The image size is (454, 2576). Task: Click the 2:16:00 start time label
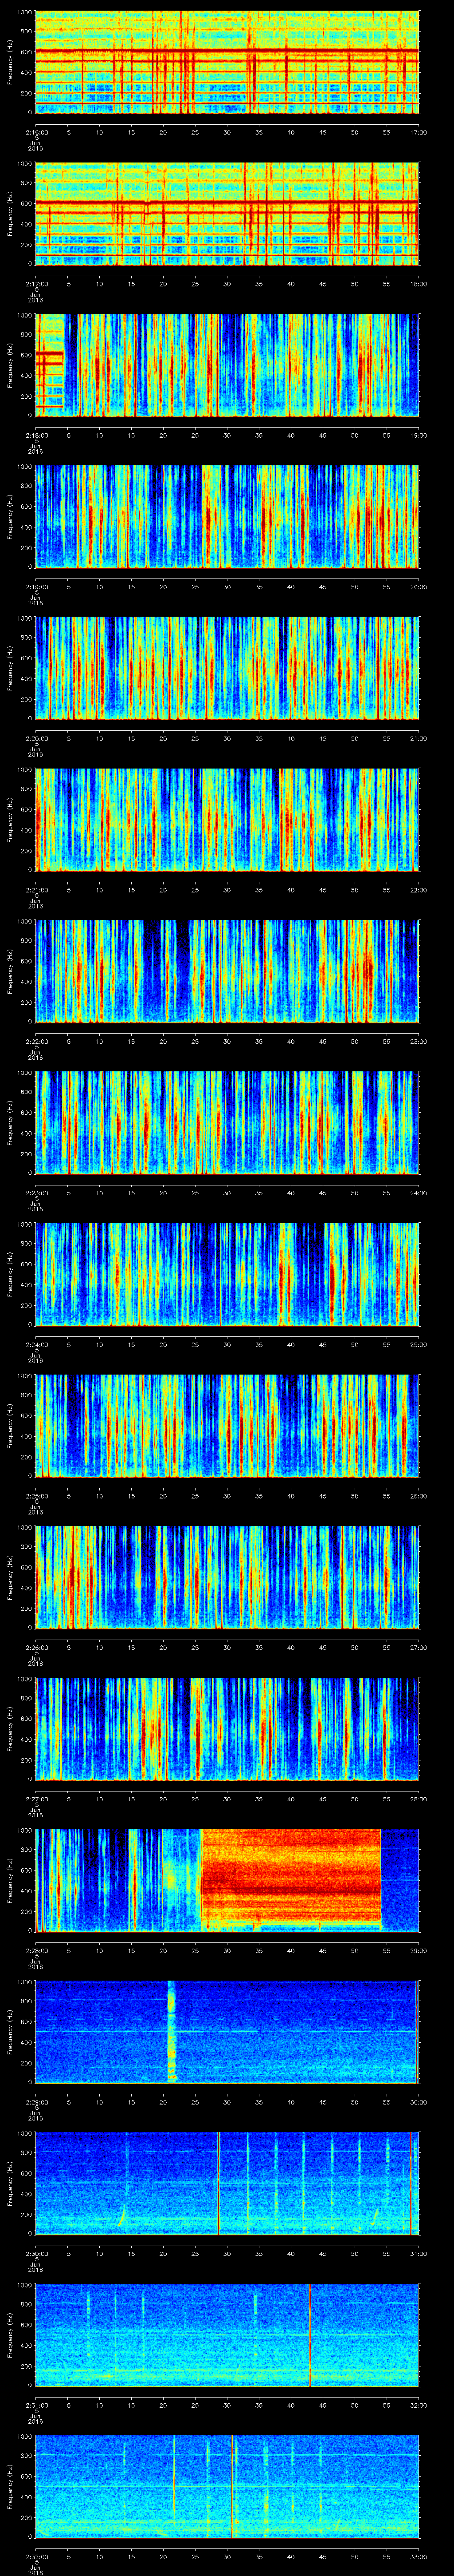[36, 132]
